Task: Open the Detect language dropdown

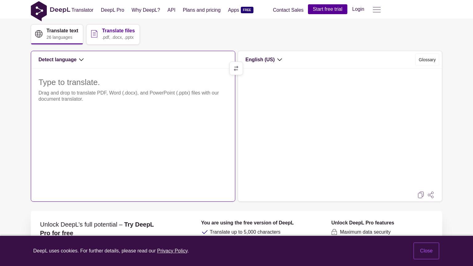Action: [61, 60]
